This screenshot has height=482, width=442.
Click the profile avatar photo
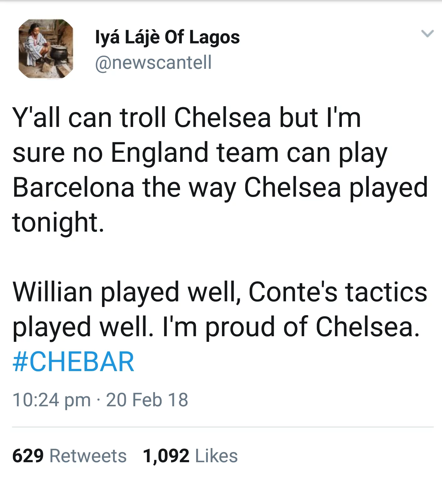46,49
